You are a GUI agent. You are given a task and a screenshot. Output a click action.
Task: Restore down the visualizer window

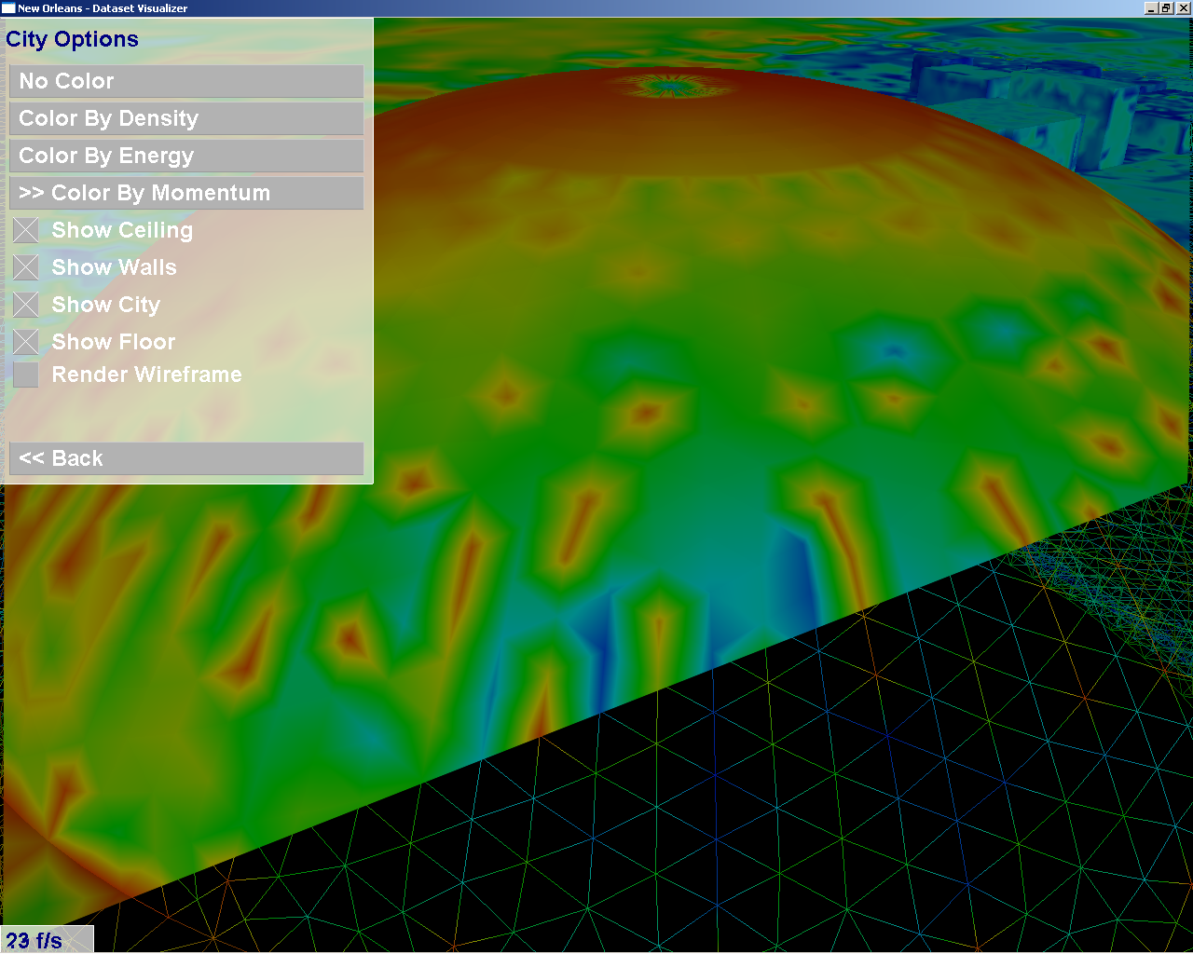coord(1165,8)
